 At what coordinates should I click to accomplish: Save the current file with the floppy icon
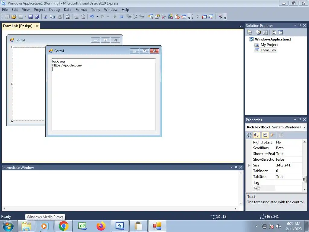(x=30, y=17)
